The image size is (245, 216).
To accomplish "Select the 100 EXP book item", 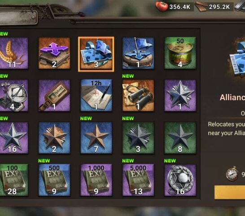I will click(14, 180).
